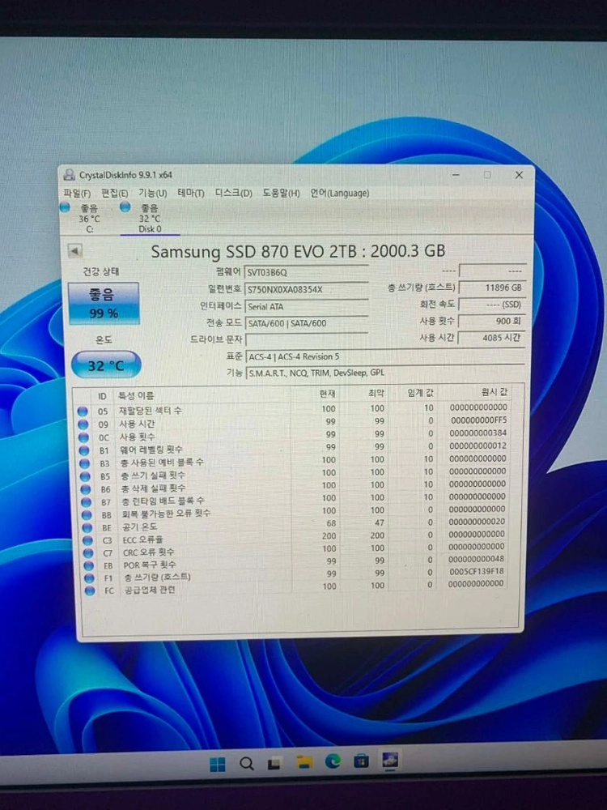Image resolution: width=607 pixels, height=810 pixels.
Task: Click the 좋음 99 % health status button
Action: pos(104,303)
